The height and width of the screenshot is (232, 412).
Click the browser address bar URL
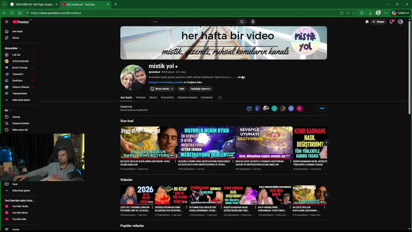point(56,13)
